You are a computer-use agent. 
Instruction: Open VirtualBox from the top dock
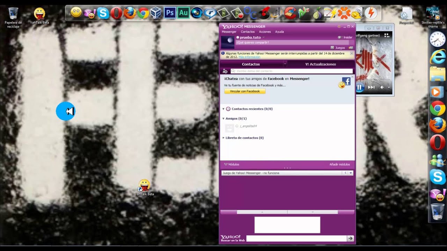pos(156,13)
